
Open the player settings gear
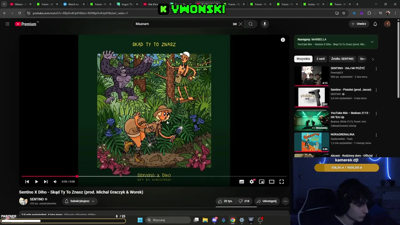tap(252, 182)
